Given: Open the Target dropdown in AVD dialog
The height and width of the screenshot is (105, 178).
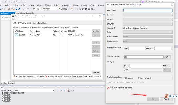Looking at the screenshot, I should [x=148, y=19].
